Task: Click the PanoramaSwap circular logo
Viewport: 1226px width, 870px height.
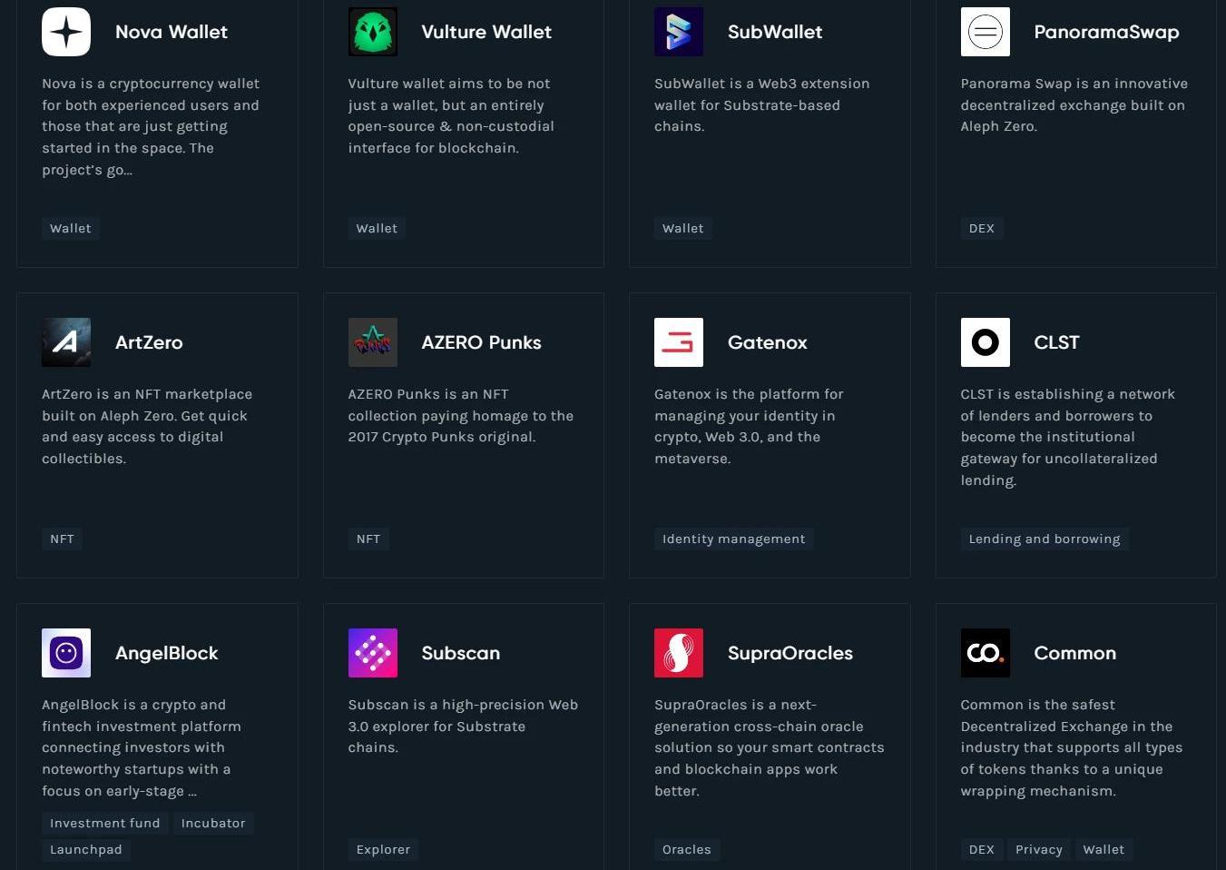Action: point(986,32)
